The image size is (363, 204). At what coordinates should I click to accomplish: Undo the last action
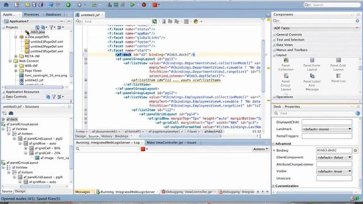click(51, 5)
